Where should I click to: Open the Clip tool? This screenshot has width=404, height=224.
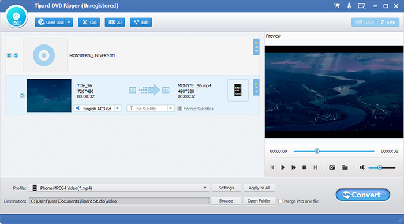coord(89,23)
